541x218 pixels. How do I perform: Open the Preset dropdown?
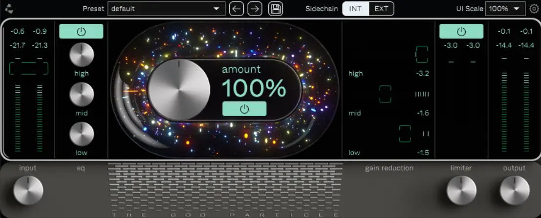[166, 9]
